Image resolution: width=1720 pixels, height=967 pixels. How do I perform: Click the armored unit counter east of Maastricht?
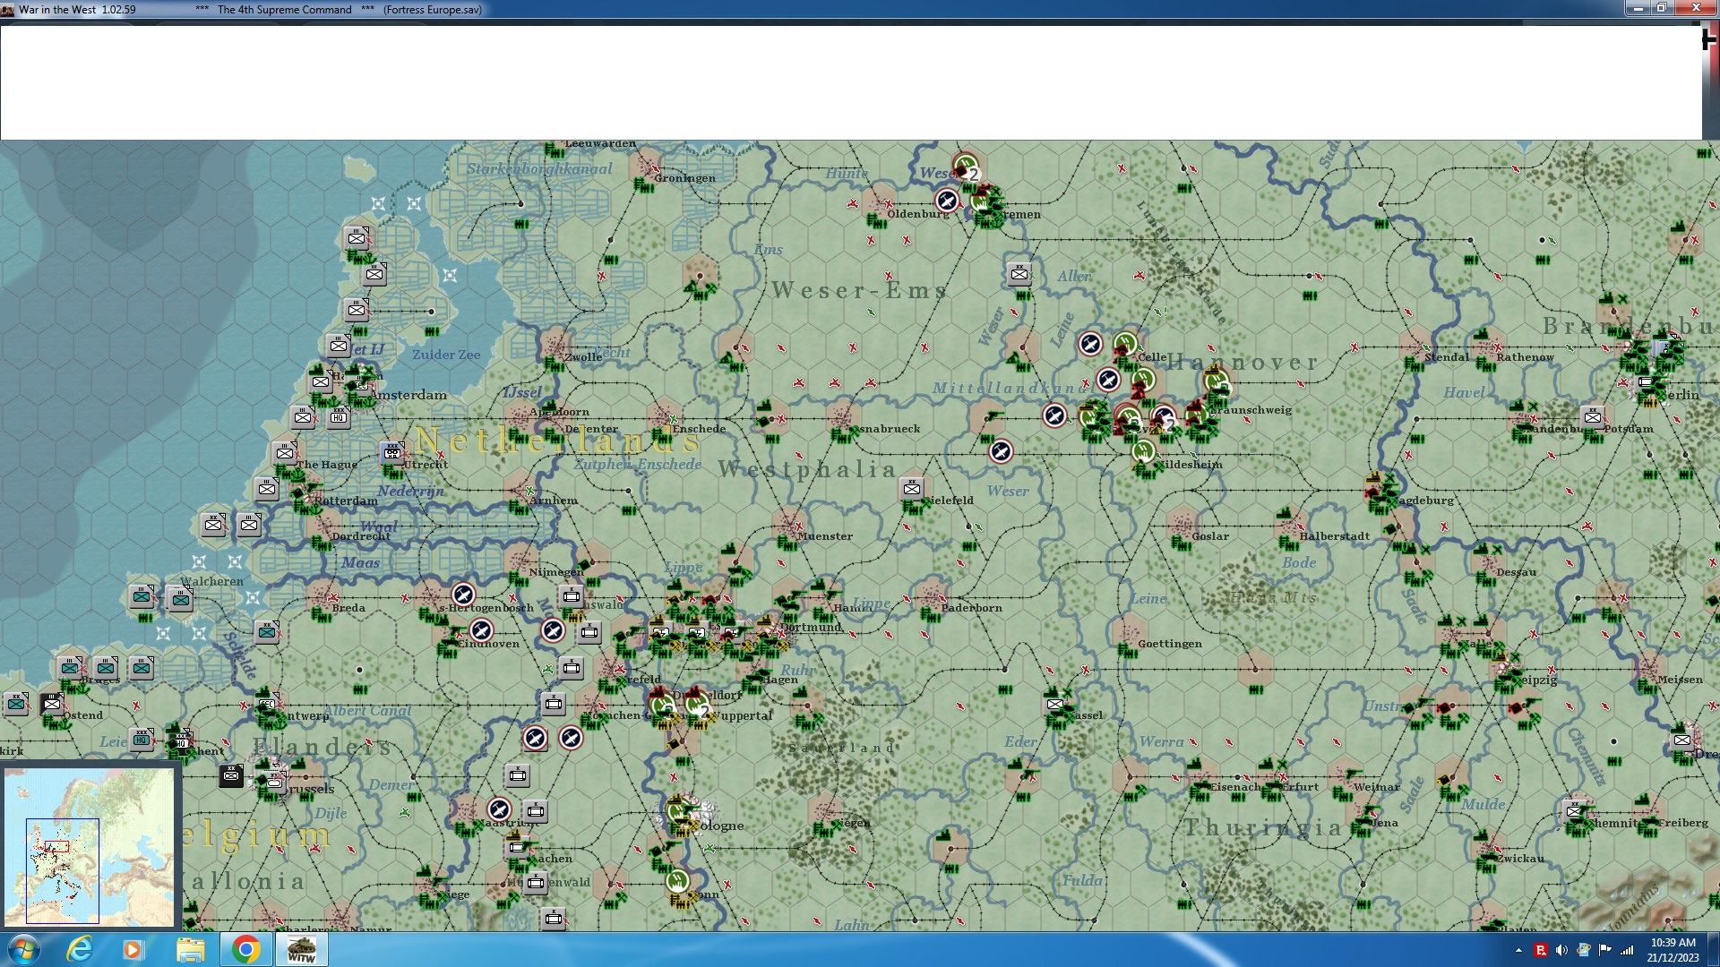pos(536,811)
